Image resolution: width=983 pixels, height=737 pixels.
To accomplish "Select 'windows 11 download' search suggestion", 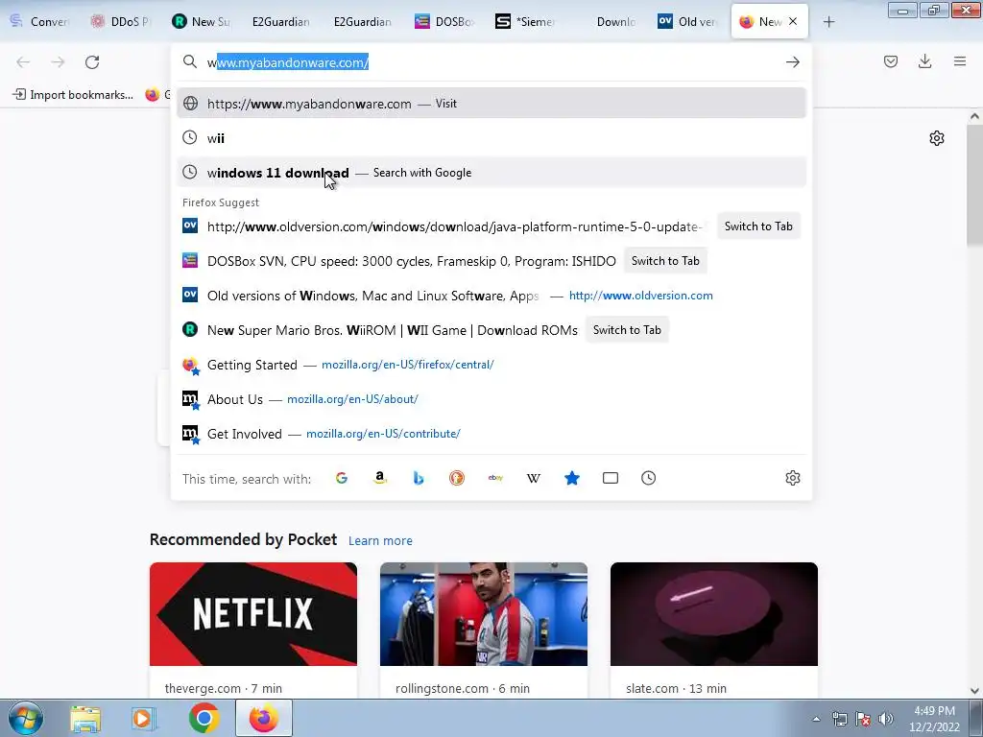I will tap(491, 173).
